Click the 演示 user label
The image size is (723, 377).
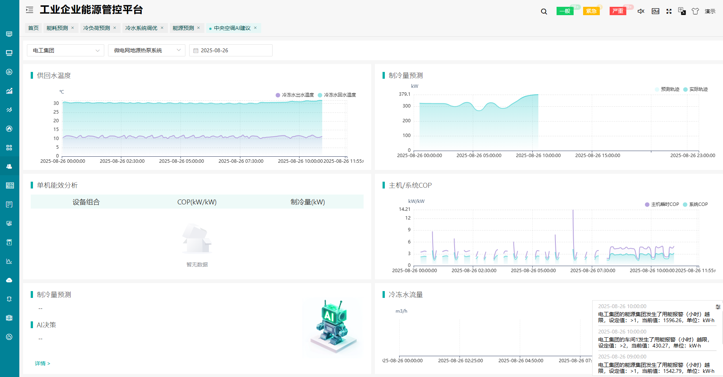coord(710,11)
